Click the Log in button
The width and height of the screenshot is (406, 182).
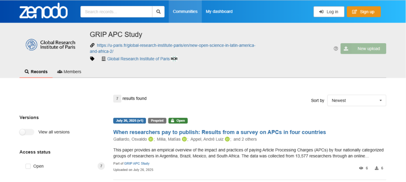[329, 11]
